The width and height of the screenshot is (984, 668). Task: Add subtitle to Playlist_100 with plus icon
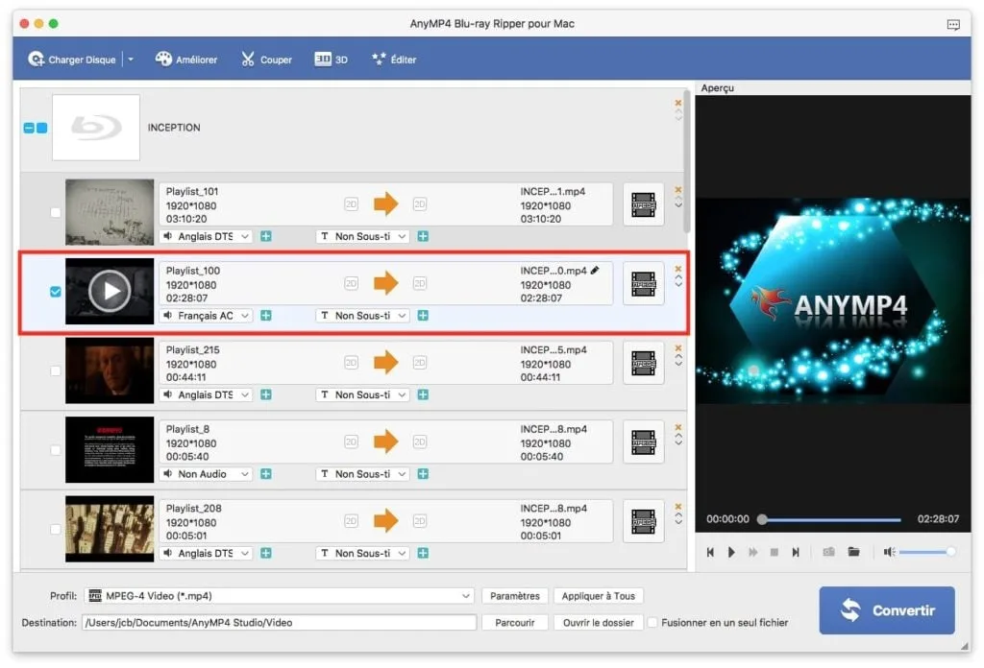(423, 315)
